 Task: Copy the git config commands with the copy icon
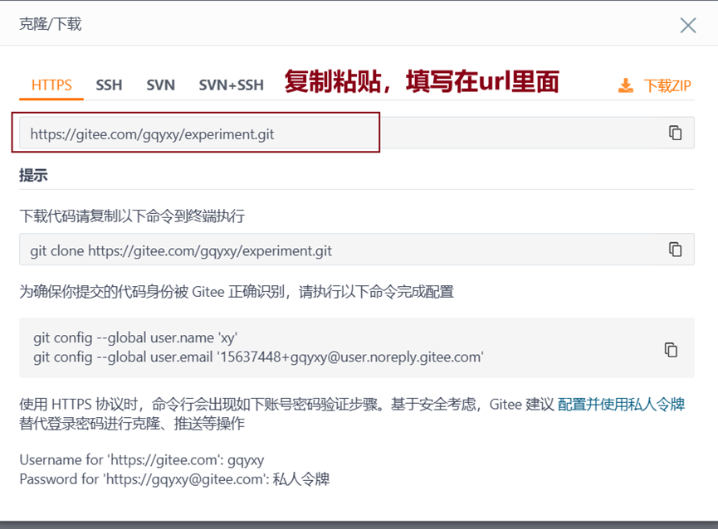point(671,349)
